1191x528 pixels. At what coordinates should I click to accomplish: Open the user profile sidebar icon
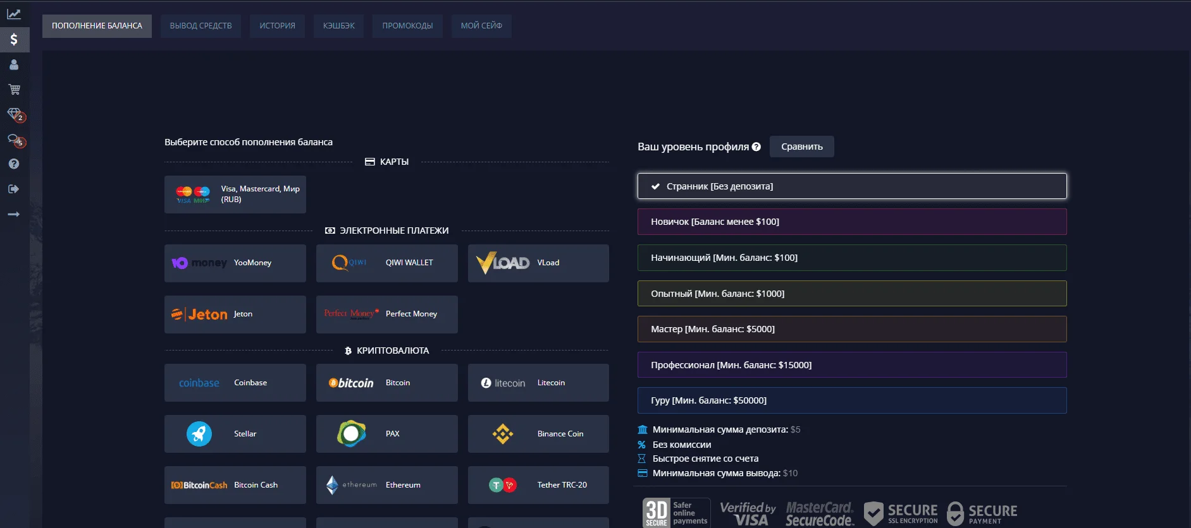[14, 64]
